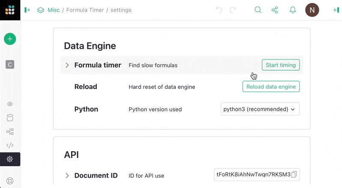Click the Grist logo icon
The width and height of the screenshot is (342, 188).
click(10, 10)
